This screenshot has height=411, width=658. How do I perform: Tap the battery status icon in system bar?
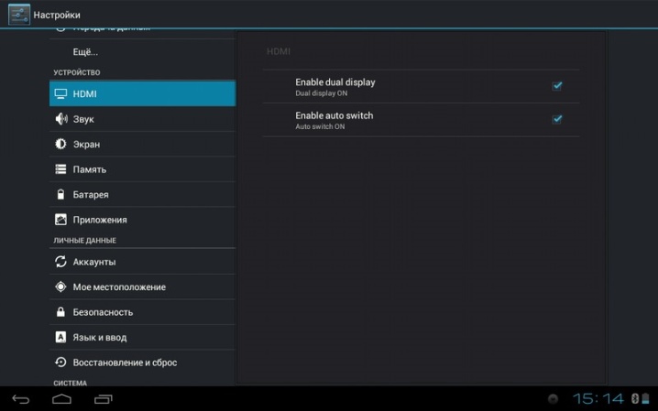click(x=645, y=398)
